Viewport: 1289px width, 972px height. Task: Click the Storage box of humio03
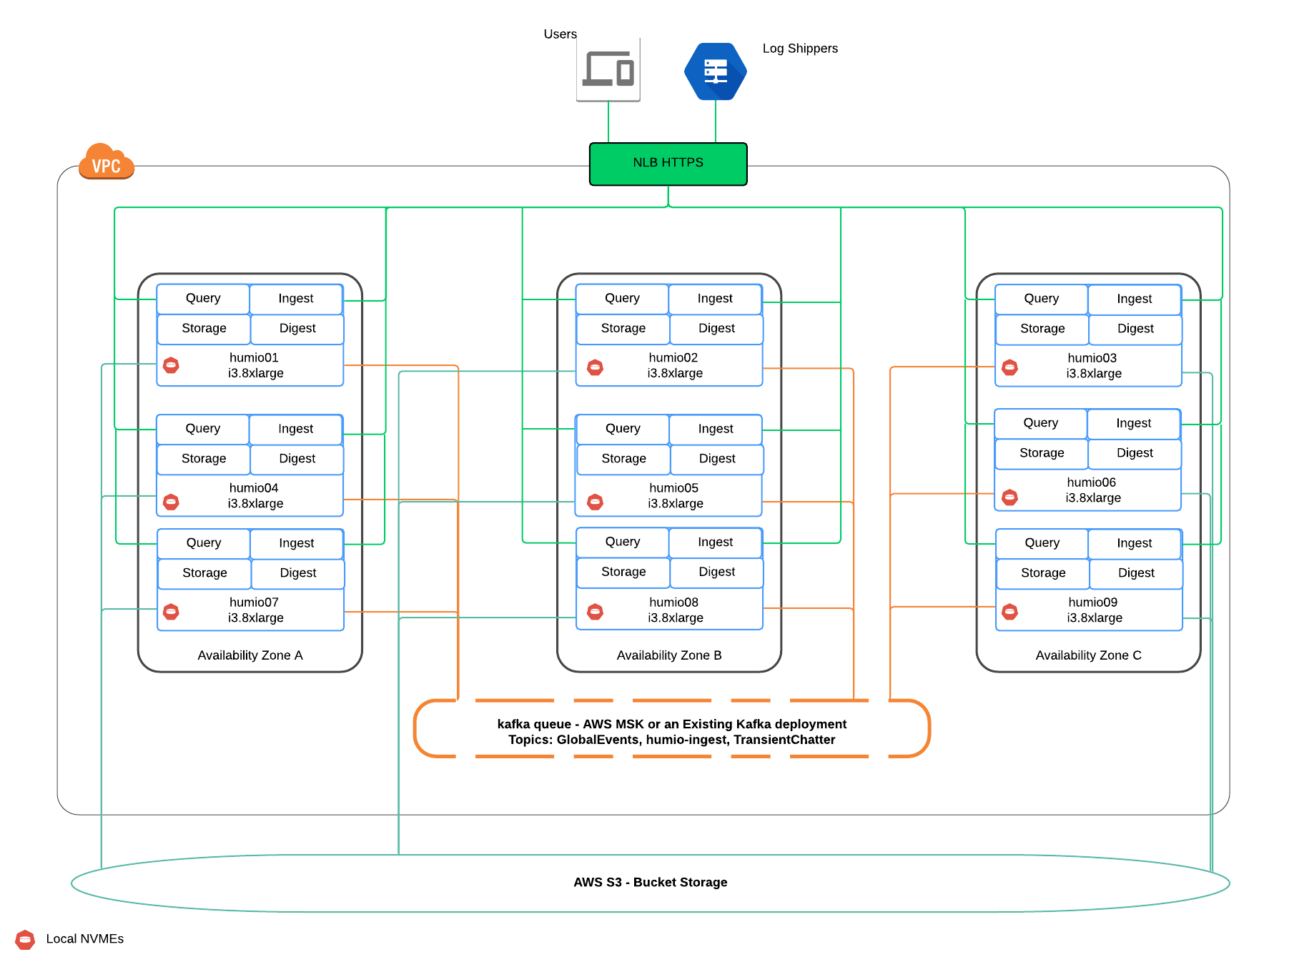(1042, 329)
